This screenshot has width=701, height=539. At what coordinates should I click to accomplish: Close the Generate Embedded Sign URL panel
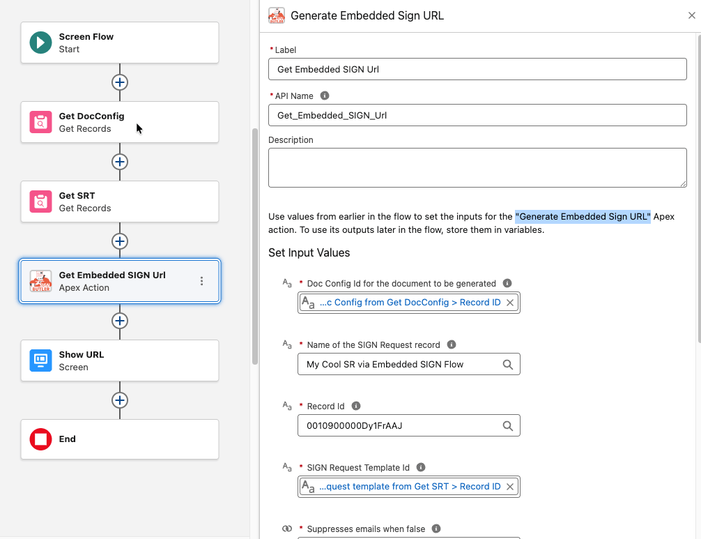tap(692, 15)
